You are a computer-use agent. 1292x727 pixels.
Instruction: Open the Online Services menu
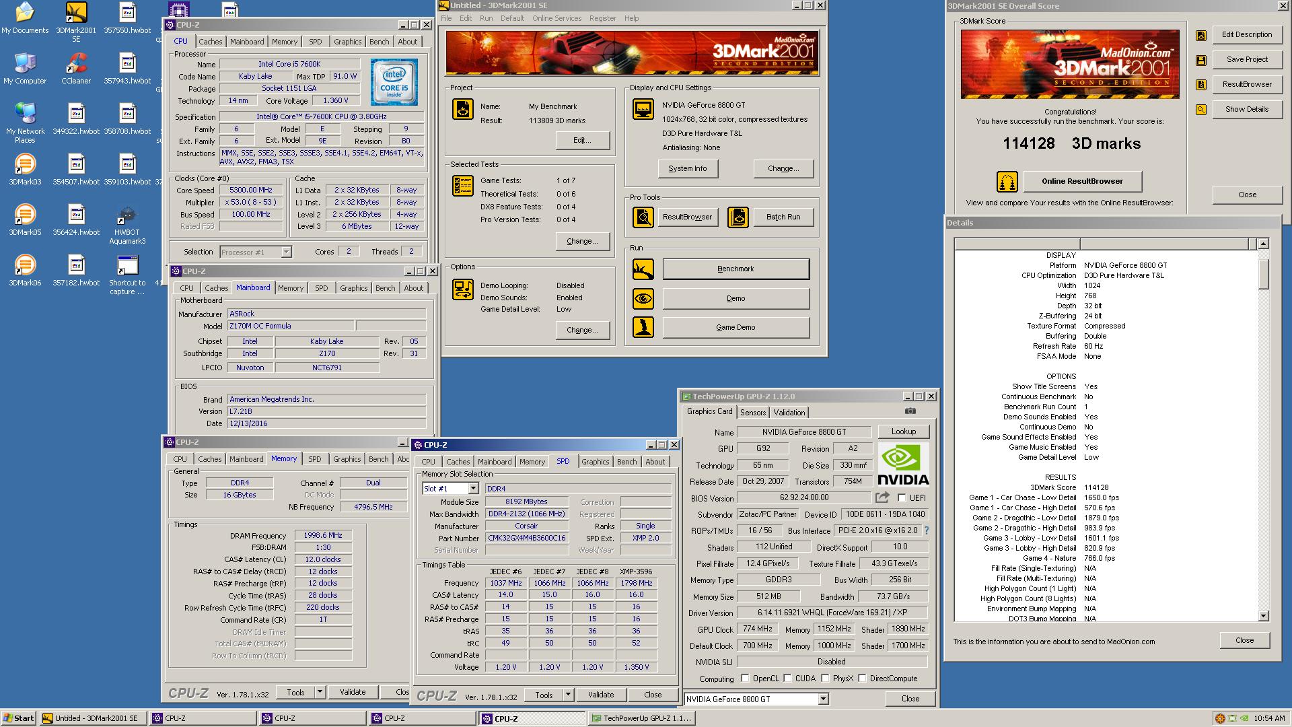click(x=557, y=18)
